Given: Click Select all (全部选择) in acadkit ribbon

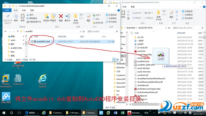Looking at the screenshot, I should coord(111,15).
